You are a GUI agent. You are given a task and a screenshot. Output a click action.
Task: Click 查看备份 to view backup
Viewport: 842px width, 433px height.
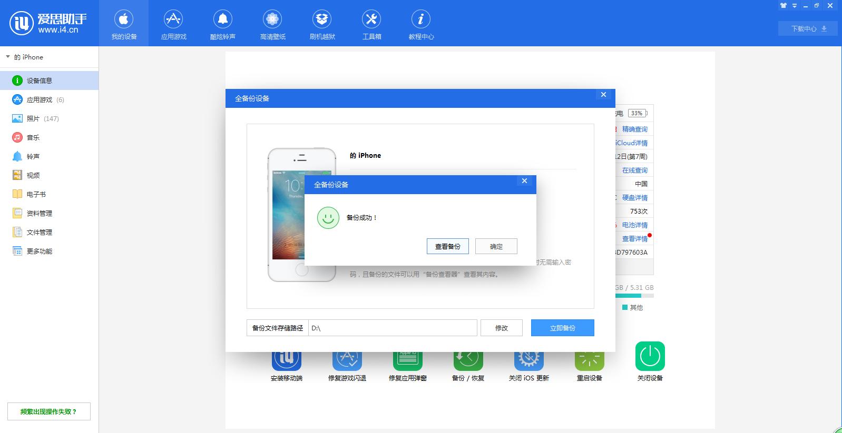pyautogui.click(x=447, y=246)
